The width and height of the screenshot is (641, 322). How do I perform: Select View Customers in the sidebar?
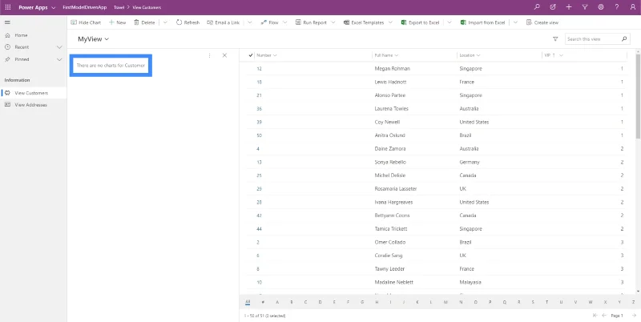[x=34, y=93]
